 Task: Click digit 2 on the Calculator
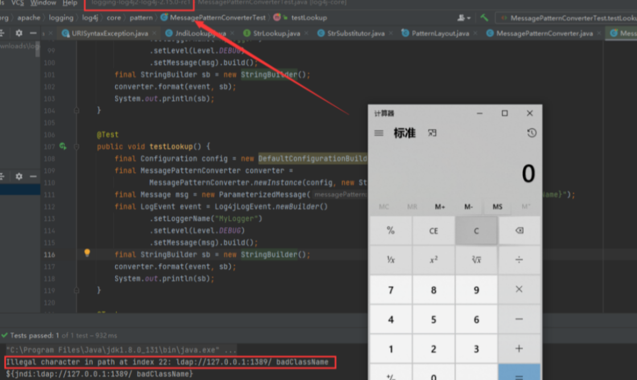433,349
